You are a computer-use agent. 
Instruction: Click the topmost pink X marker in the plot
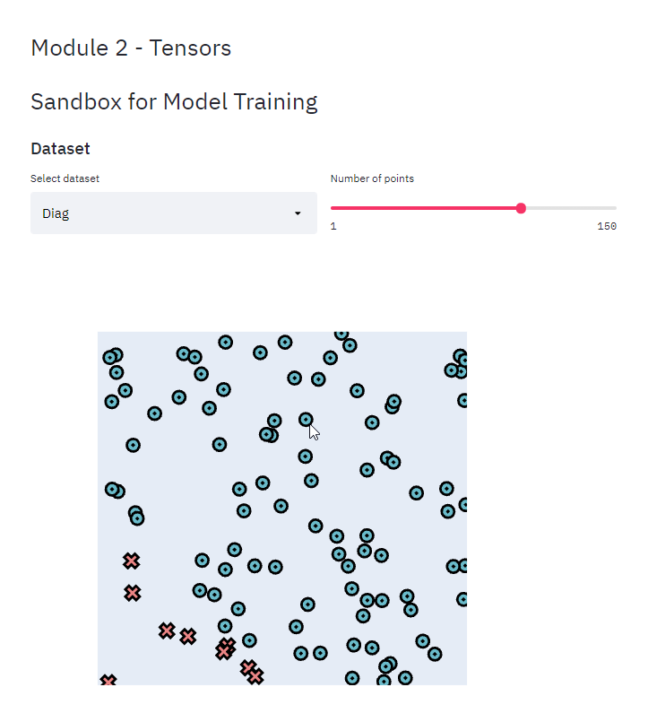[131, 560]
